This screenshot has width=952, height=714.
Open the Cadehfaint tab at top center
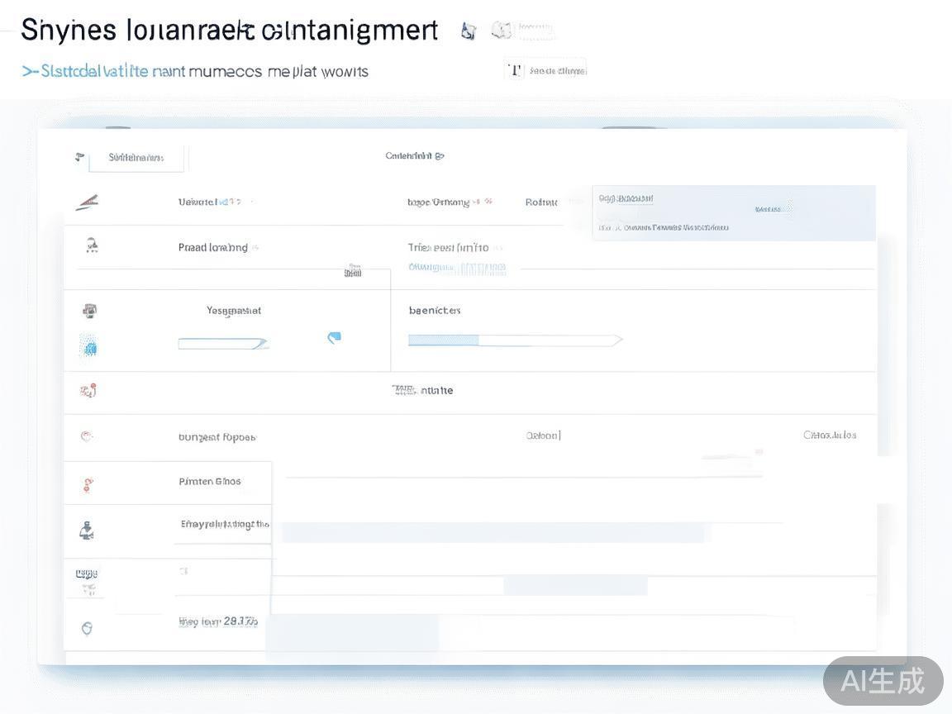[x=414, y=155]
